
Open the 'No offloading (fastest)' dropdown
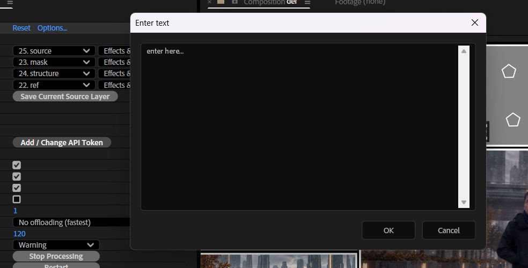tap(71, 222)
